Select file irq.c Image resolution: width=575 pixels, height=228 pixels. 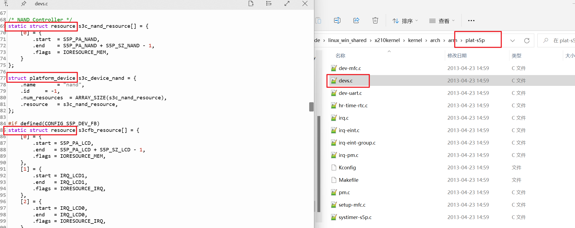tap(344, 118)
